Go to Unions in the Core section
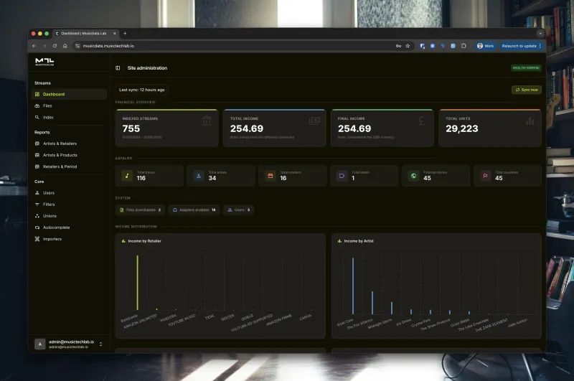This screenshot has width=574, height=381. point(69,216)
